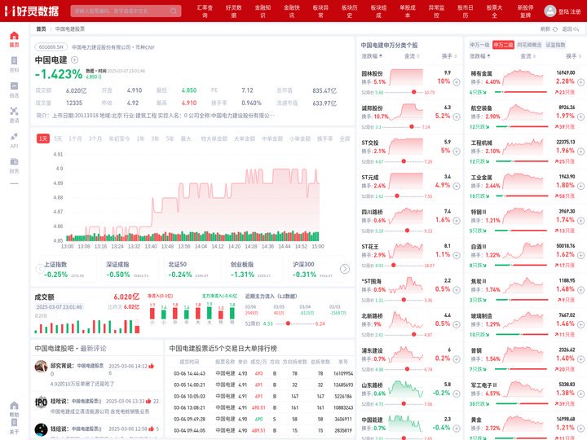Click the plus icon beside 诚邦股份

[457, 117]
